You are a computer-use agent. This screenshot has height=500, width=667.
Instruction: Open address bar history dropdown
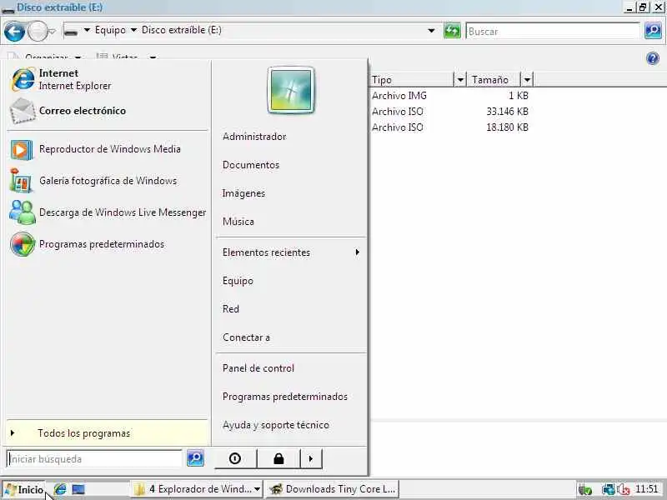coord(431,31)
